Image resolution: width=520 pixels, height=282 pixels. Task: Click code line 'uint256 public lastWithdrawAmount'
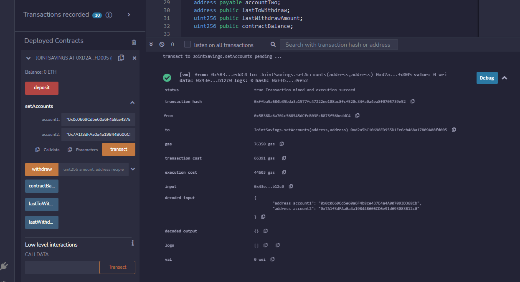point(248,18)
